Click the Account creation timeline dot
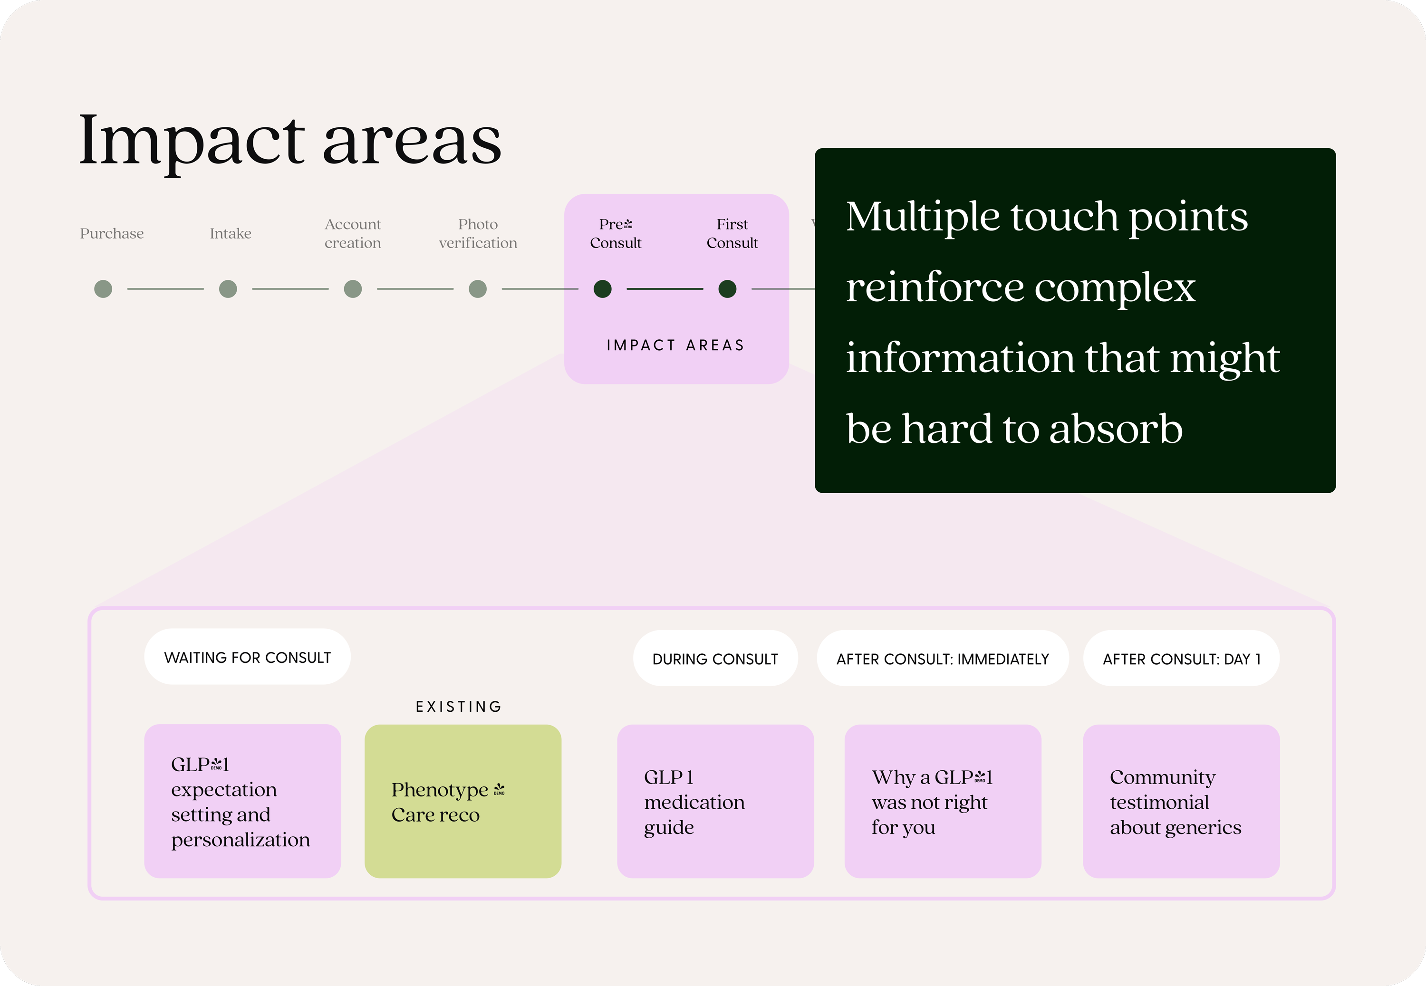 [353, 288]
